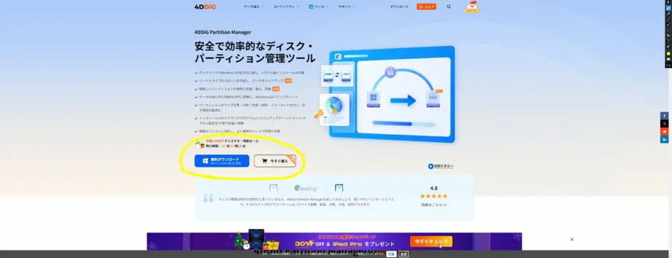Share the page on LinkedIn

tap(665, 139)
